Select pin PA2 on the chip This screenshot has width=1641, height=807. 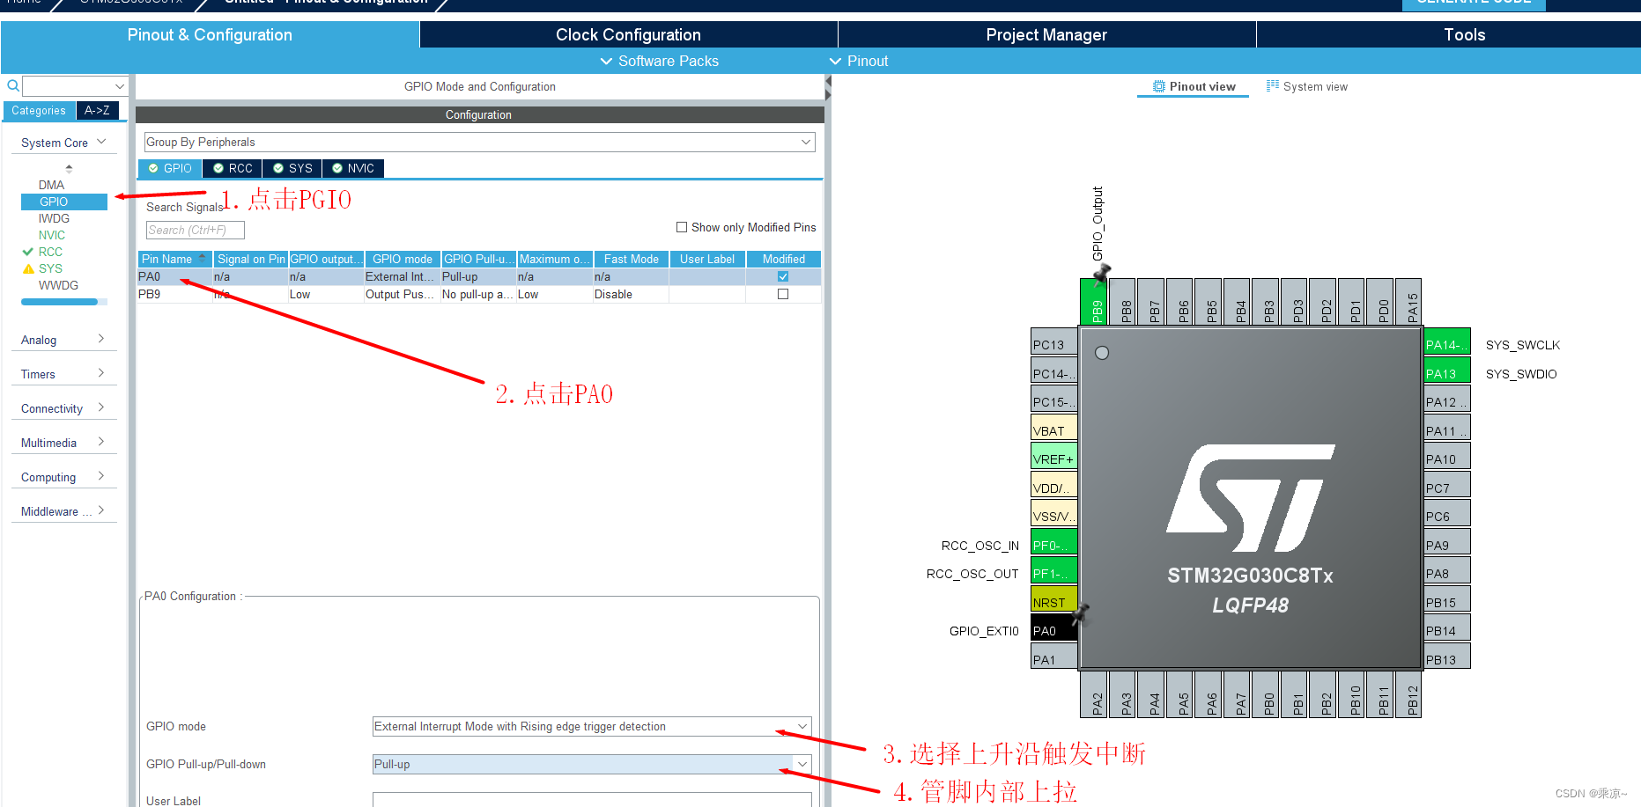(x=1093, y=694)
